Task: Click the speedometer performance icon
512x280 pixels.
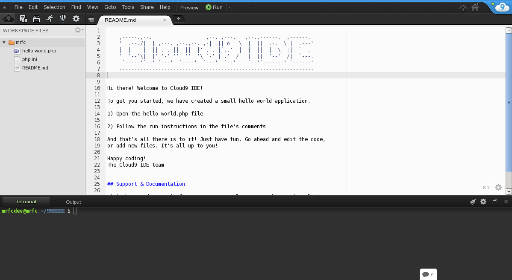Action: pyautogui.click(x=463, y=8)
